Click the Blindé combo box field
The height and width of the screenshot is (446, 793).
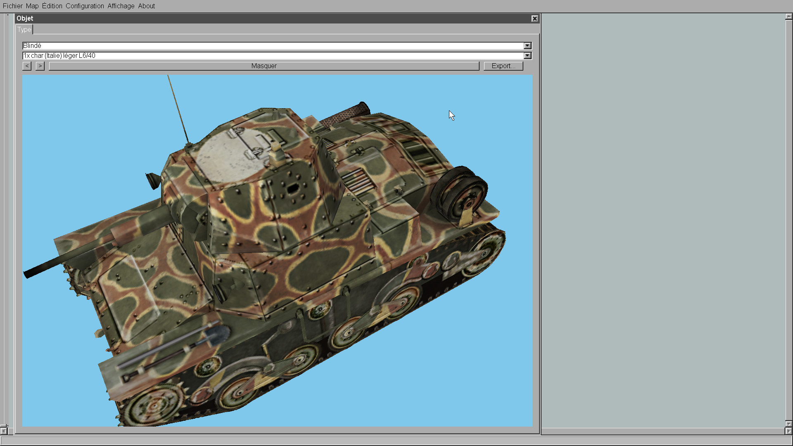tap(273, 45)
